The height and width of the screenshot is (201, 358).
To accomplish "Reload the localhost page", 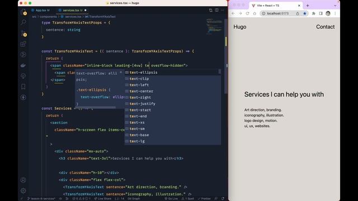I will point(247,13).
